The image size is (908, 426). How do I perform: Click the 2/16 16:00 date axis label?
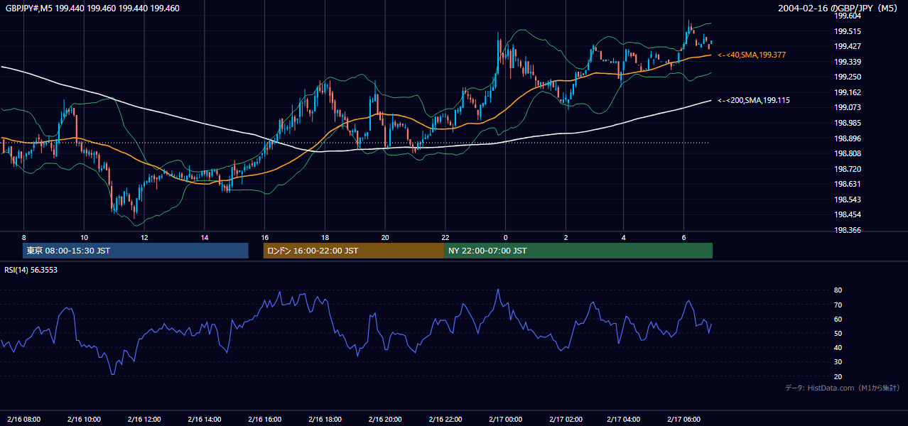(264, 419)
